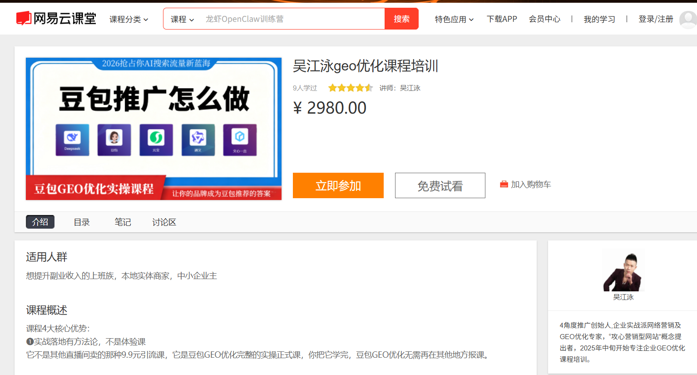The width and height of the screenshot is (697, 375).
Task: Click the course cover banner image
Action: [x=154, y=129]
